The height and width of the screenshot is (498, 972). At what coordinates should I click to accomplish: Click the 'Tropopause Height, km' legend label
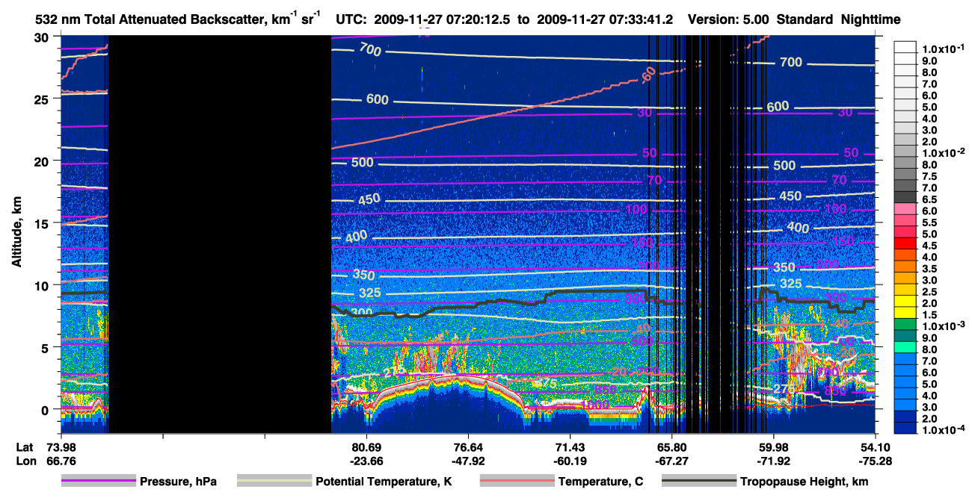(805, 482)
